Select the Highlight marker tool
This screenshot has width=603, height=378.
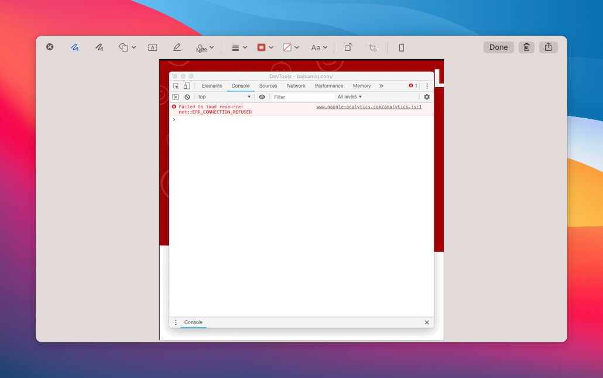coord(177,47)
